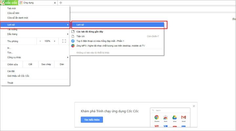
Task: Choose Cửa sổ Mới from the menu
Action: (x=35, y=13)
